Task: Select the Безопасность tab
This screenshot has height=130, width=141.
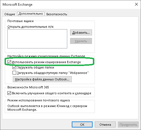Action: pyautogui.click(x=57, y=14)
